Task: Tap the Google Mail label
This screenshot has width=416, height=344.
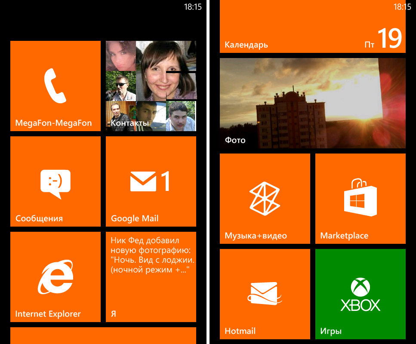Action: (135, 218)
